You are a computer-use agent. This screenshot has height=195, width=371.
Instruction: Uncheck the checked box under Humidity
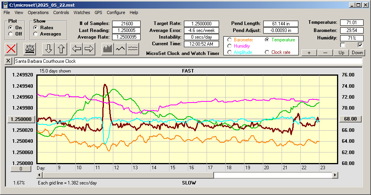coord(360,45)
